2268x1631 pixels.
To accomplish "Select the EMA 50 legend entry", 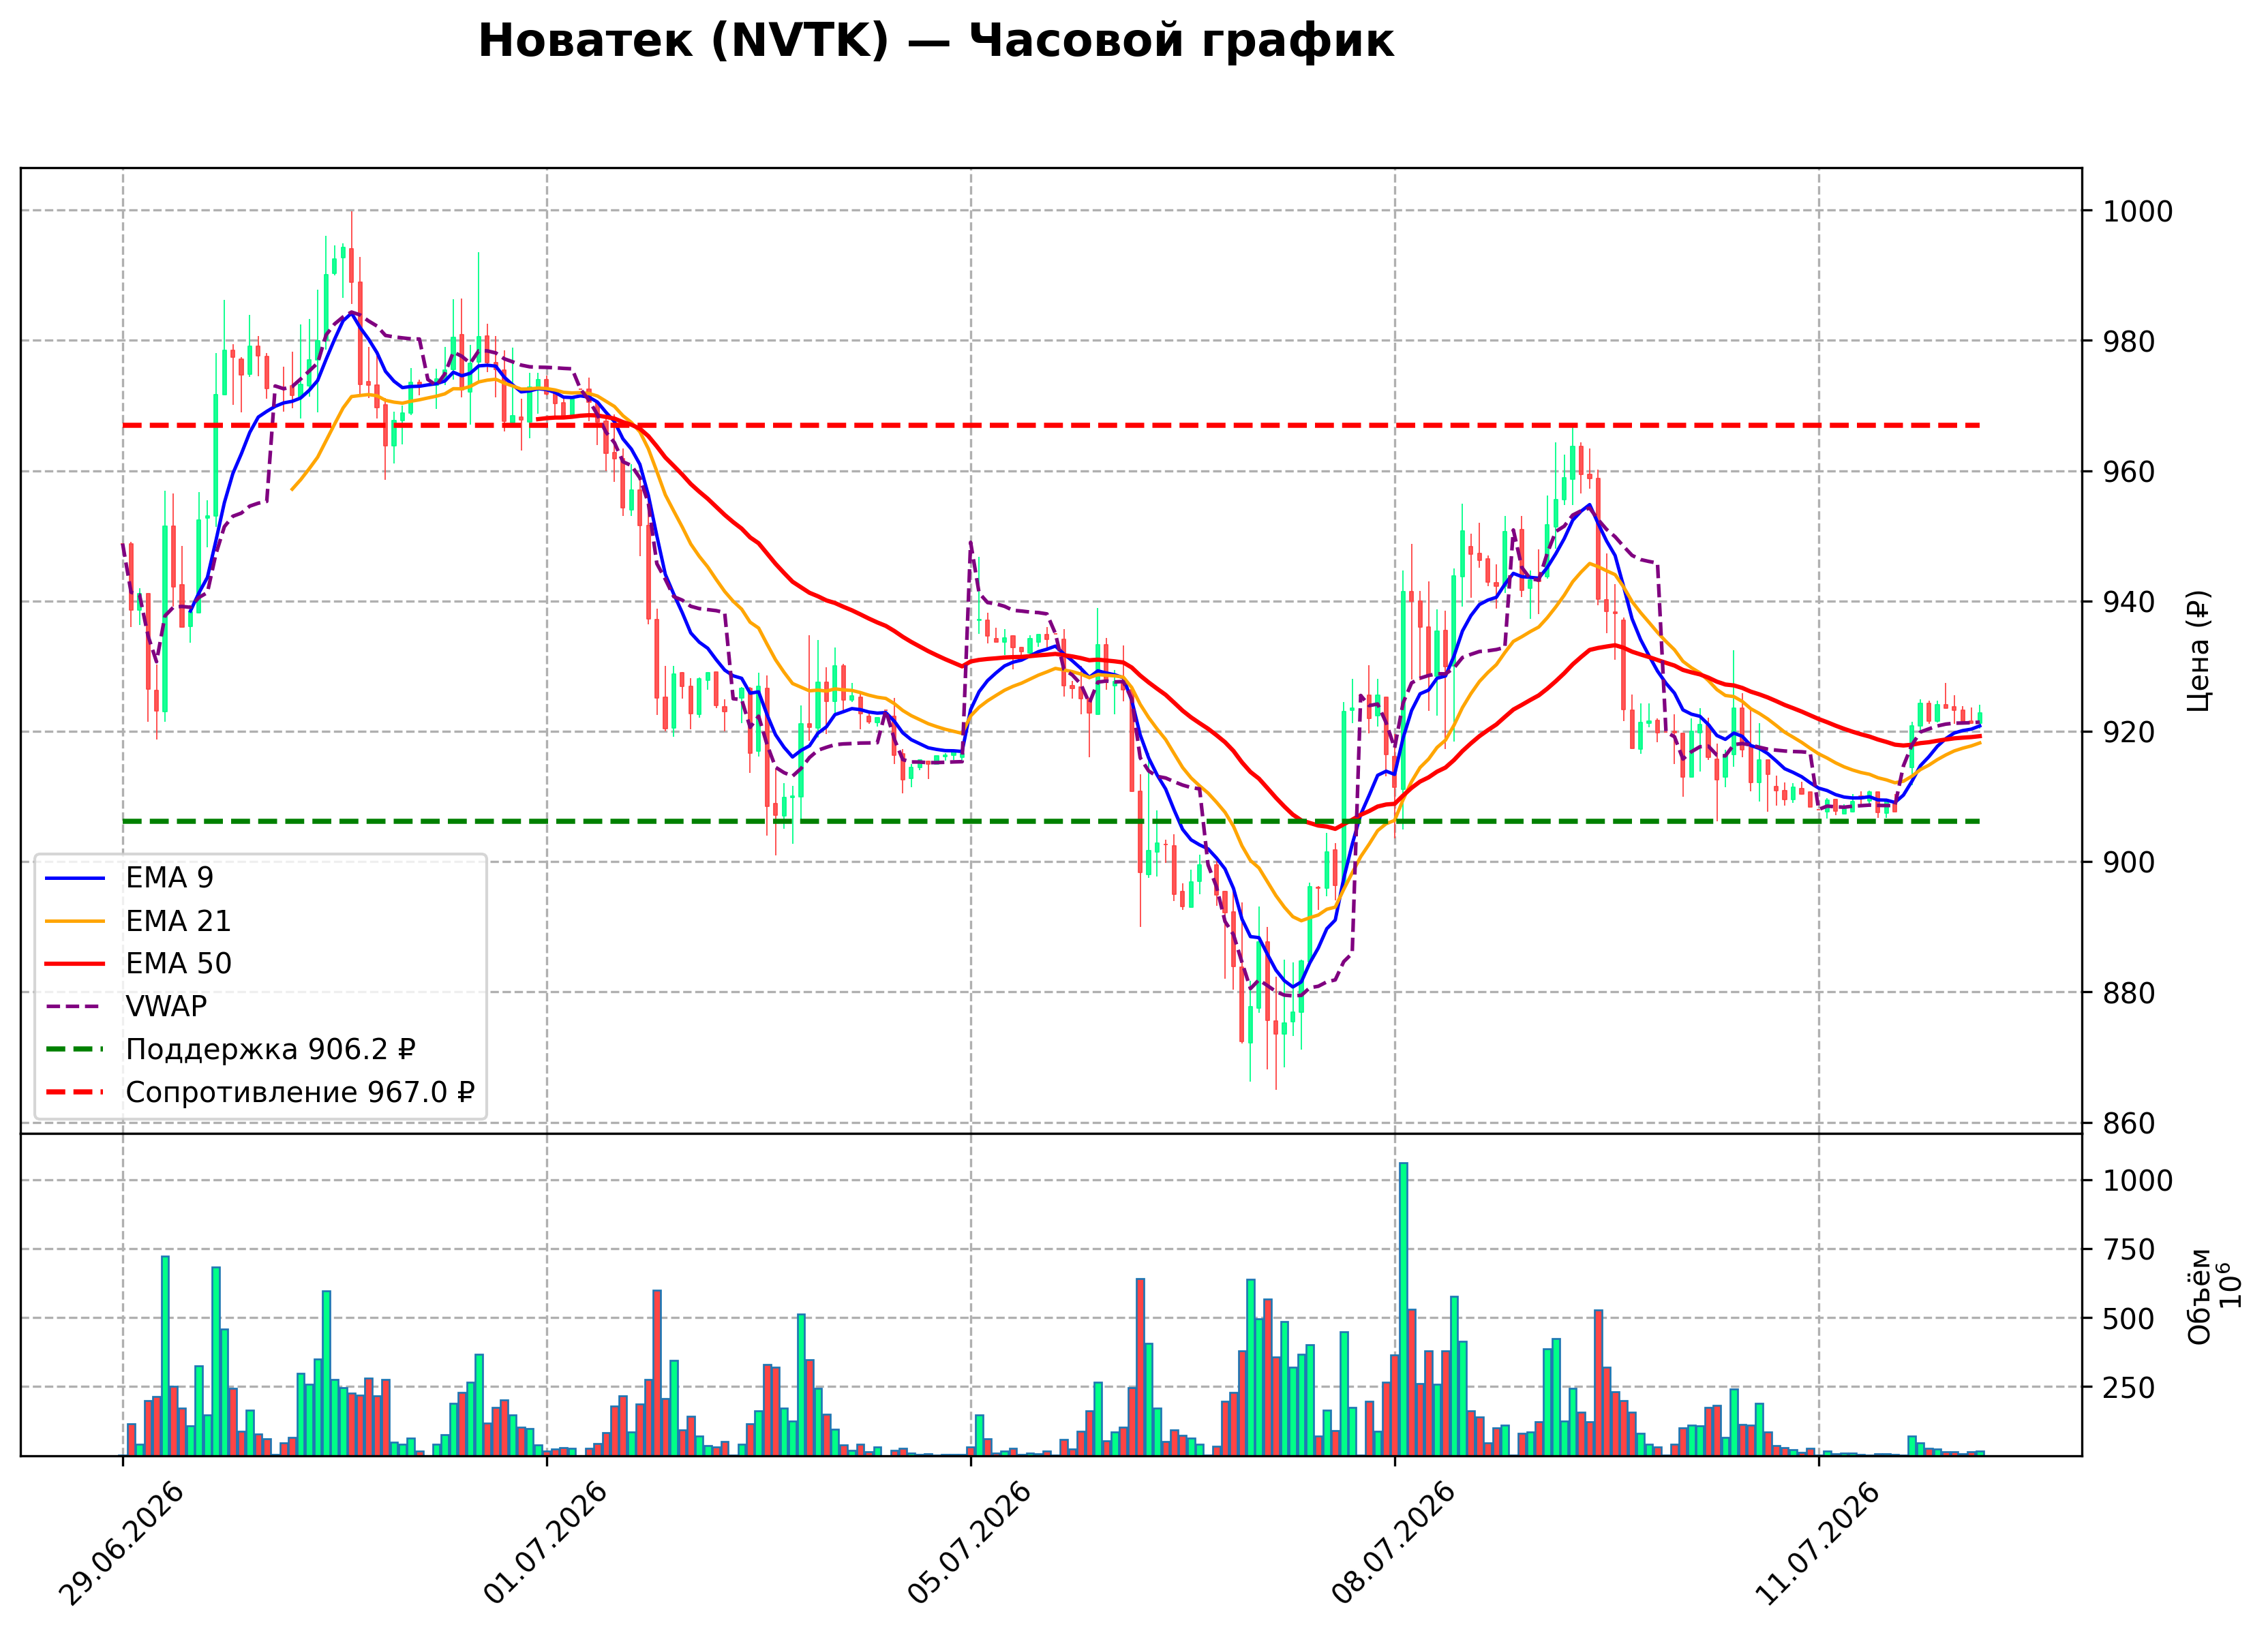I will (x=138, y=964).
